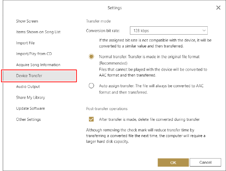
Task: Go to Share My Library
Action: [30, 98]
